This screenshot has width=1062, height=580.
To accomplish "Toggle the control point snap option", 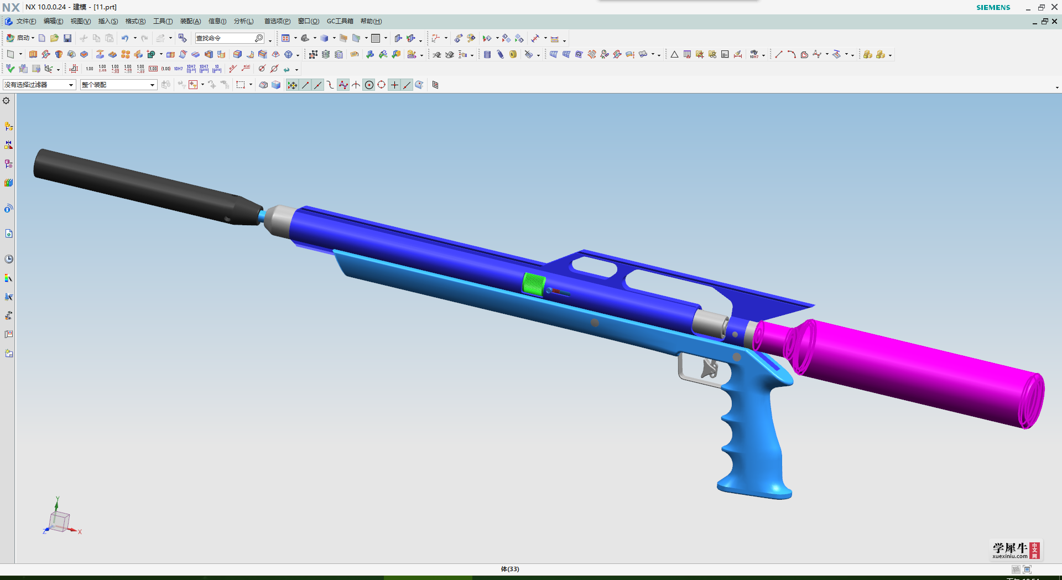I will point(330,85).
